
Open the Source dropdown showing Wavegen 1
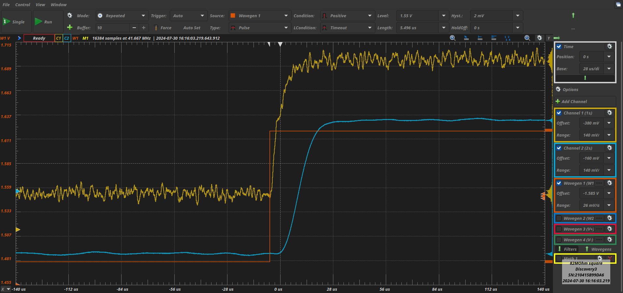coord(259,16)
